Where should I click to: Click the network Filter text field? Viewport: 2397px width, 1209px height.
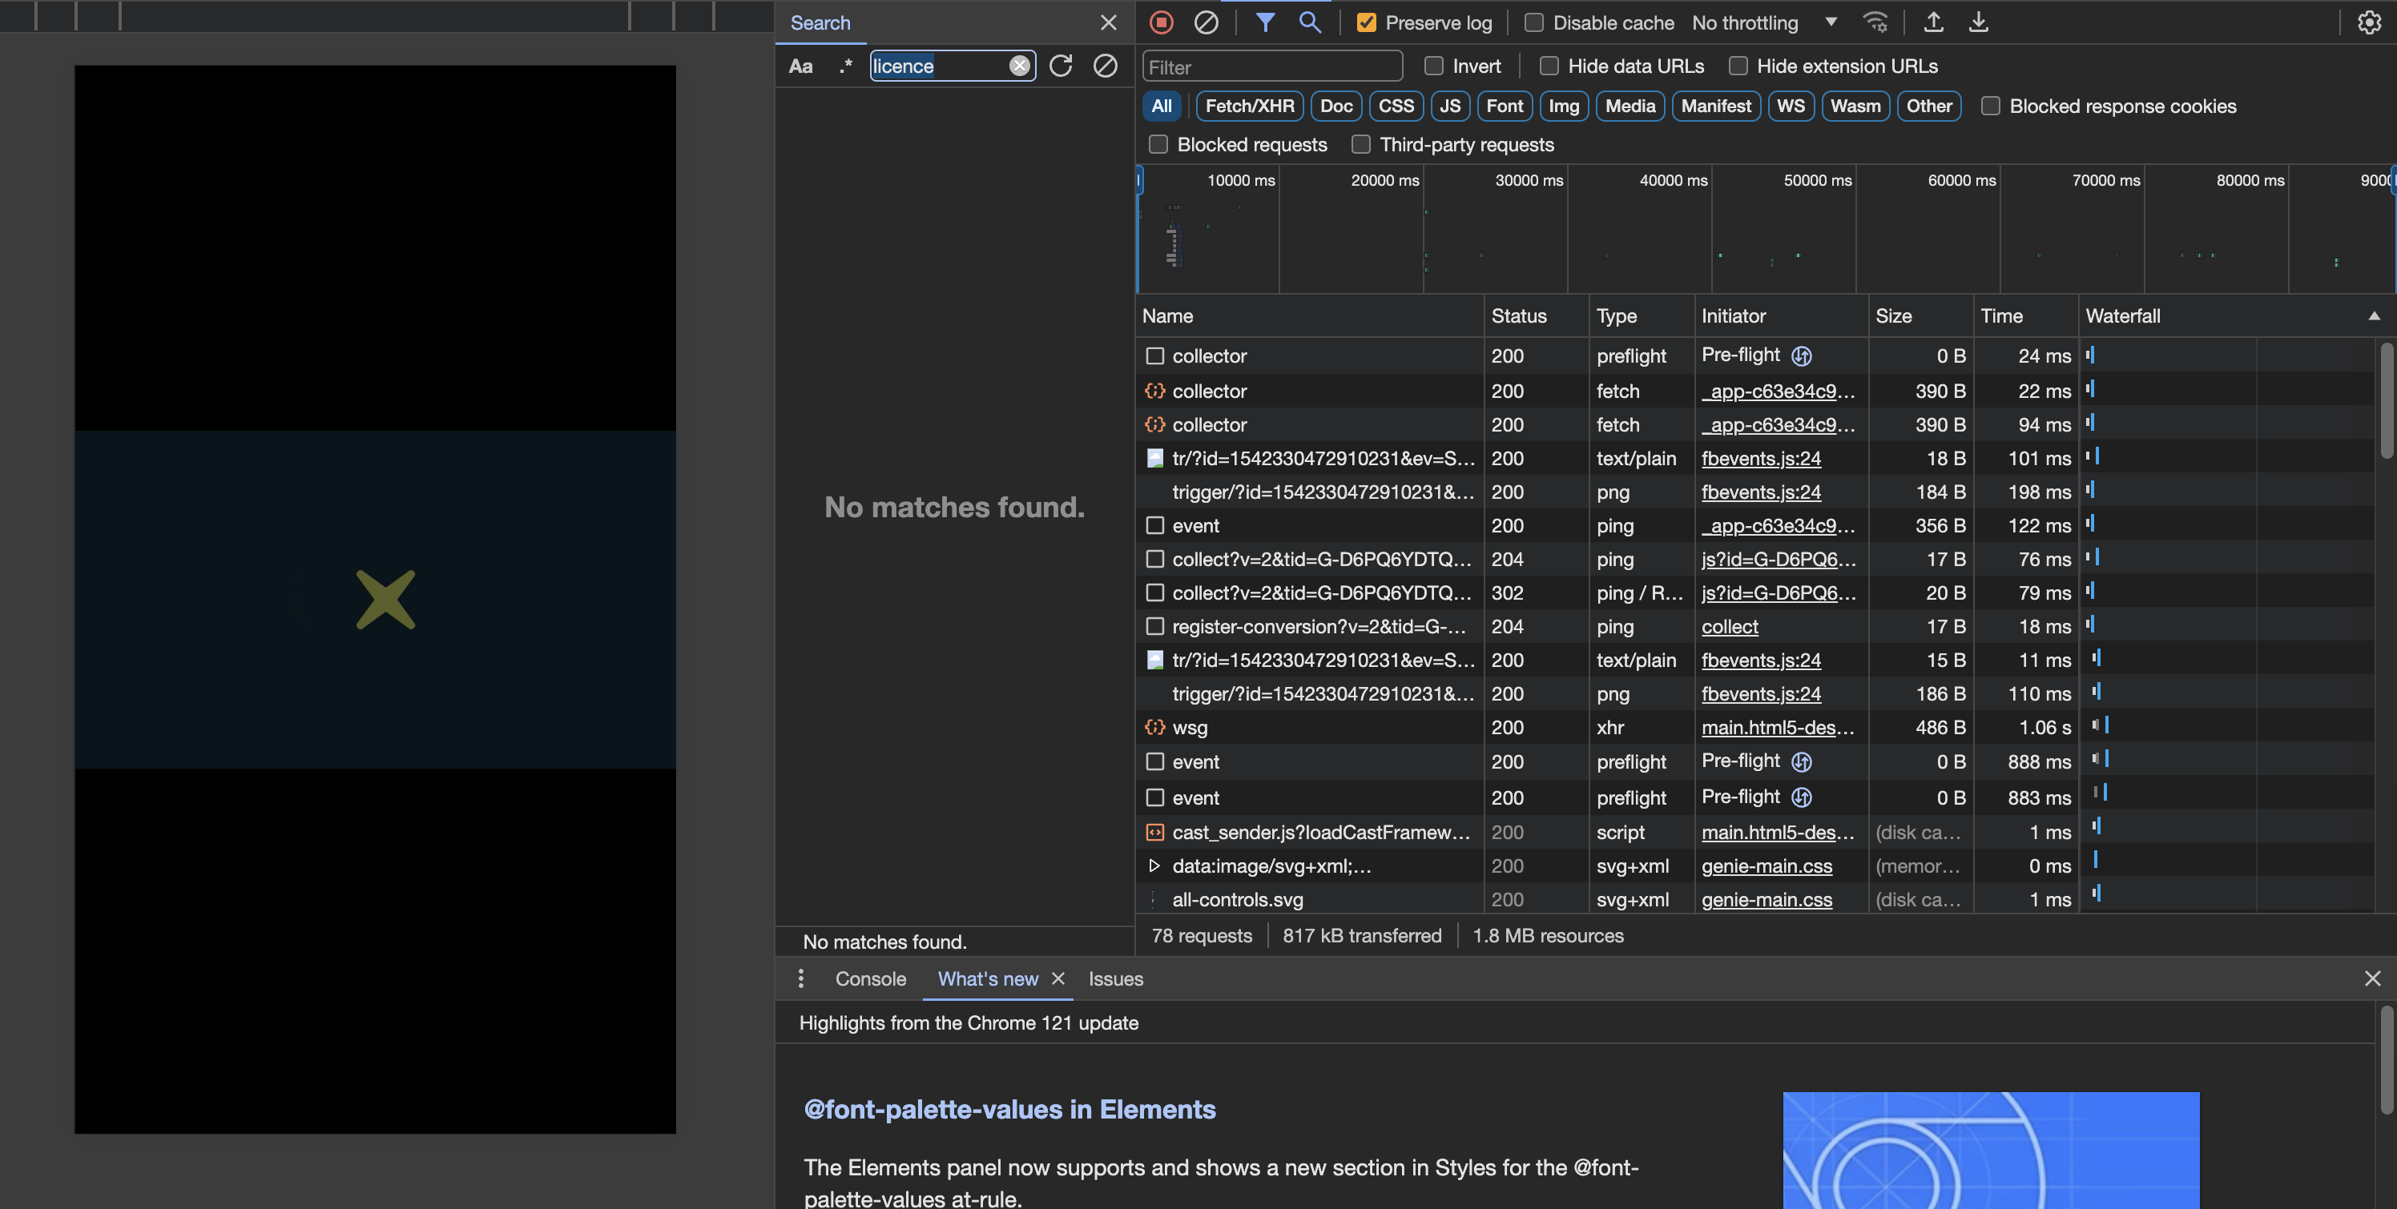point(1271,67)
